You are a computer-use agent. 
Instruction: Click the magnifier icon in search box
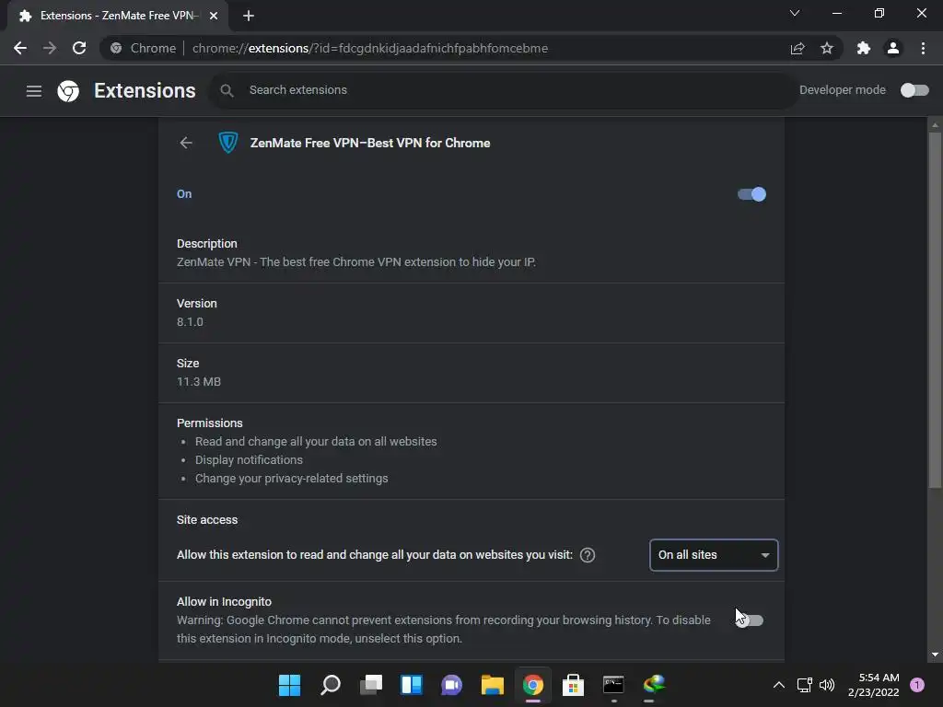(227, 90)
